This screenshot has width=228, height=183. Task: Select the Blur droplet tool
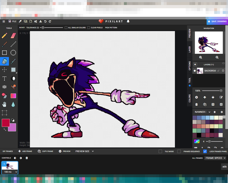tap(13, 104)
